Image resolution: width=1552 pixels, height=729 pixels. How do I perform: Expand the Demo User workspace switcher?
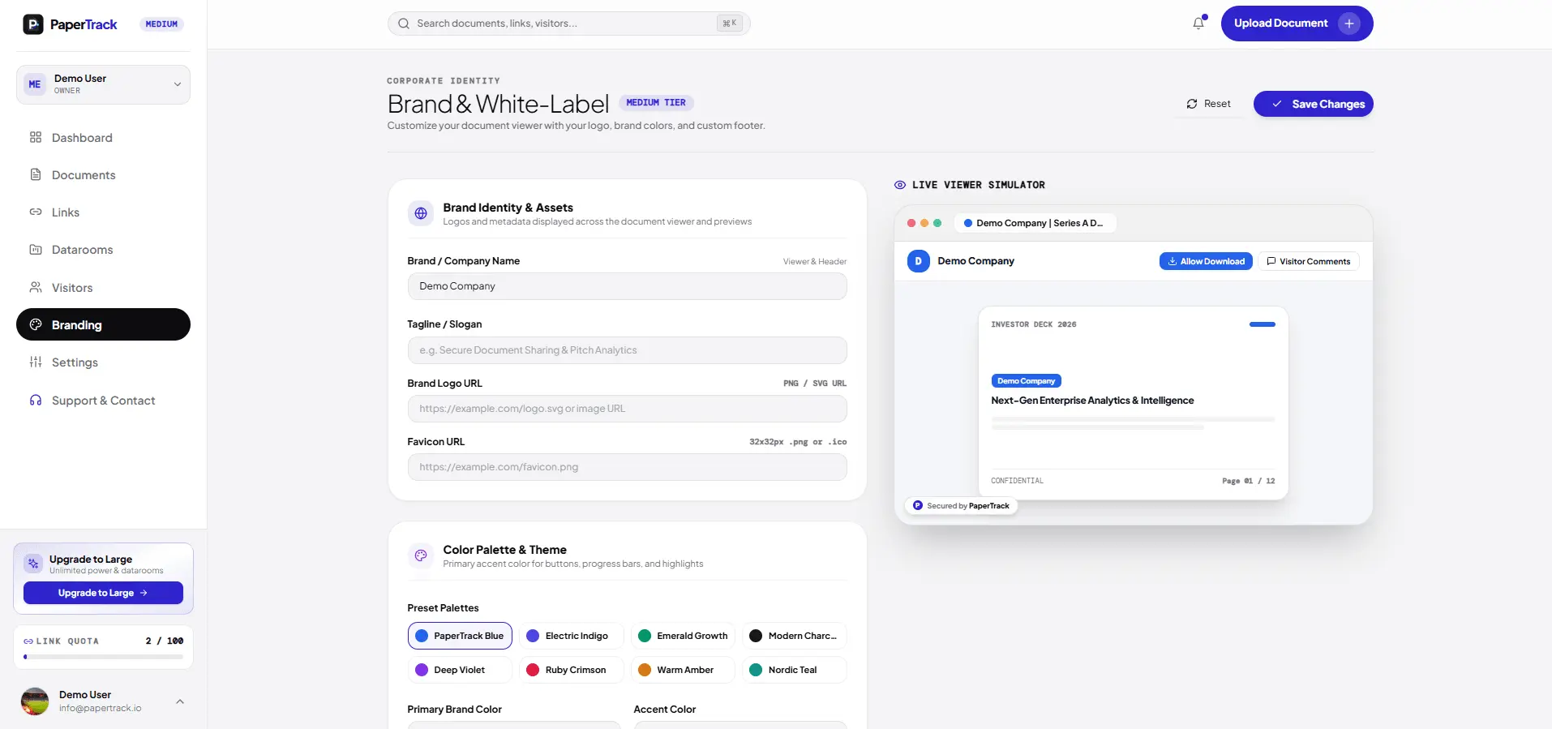click(104, 84)
